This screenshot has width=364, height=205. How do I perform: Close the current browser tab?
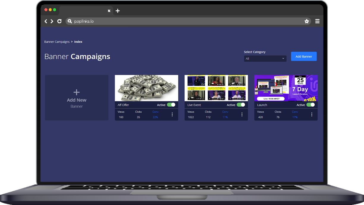[109, 11]
